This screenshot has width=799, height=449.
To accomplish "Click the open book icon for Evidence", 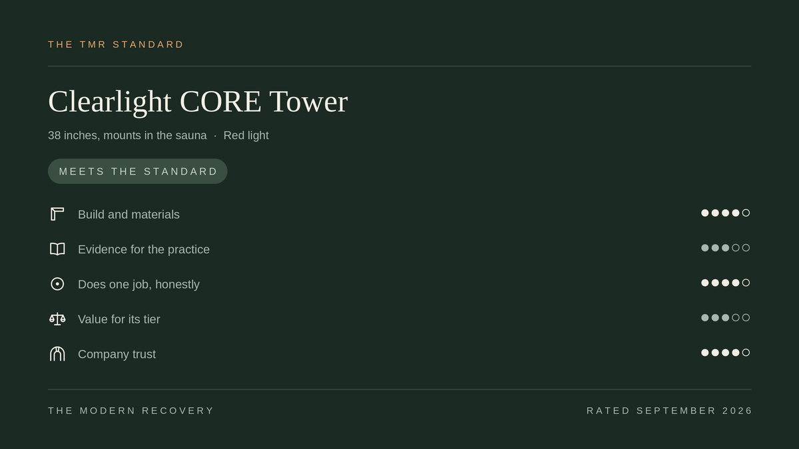I will pos(57,249).
